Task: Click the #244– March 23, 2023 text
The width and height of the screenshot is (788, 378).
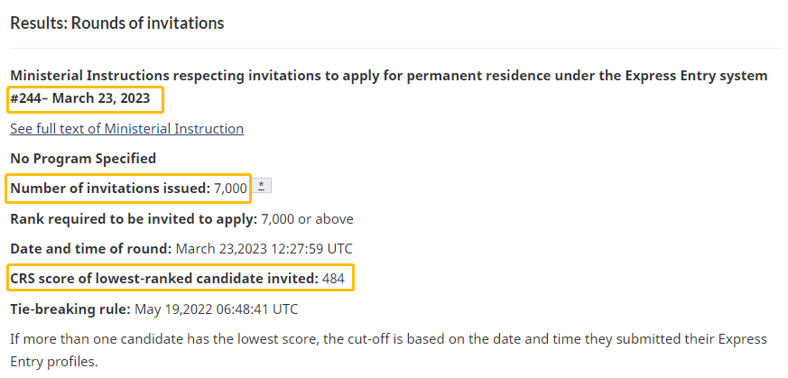Action: (80, 97)
